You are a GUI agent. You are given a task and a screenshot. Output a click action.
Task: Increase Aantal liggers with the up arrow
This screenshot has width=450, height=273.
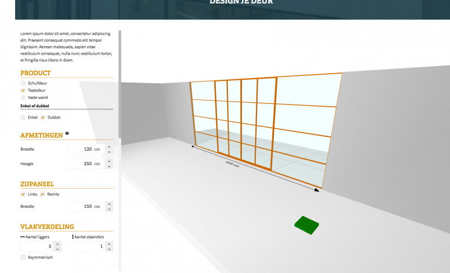[57, 244]
